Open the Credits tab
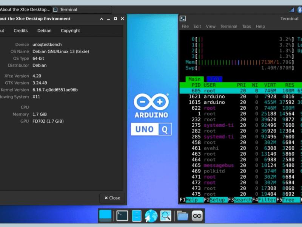The image size is (302, 227). (21, 31)
